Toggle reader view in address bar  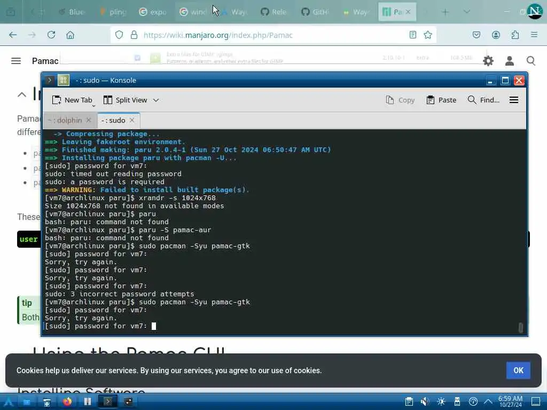[413, 35]
